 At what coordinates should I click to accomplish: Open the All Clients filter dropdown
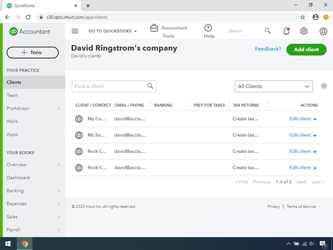[x=274, y=86]
